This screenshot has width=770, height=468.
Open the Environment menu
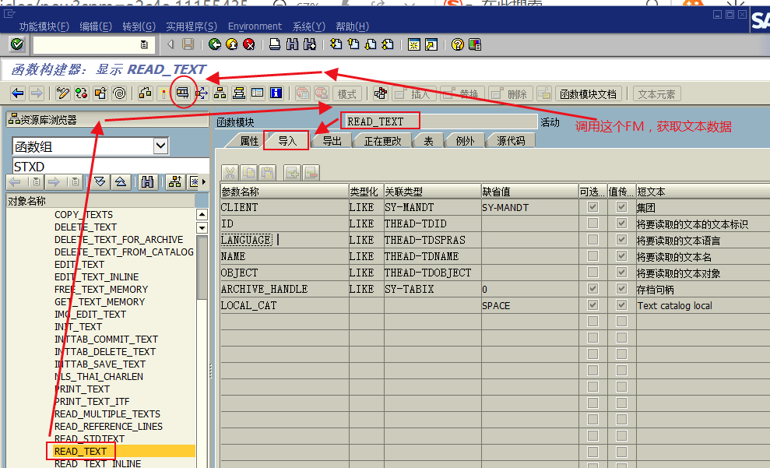255,26
